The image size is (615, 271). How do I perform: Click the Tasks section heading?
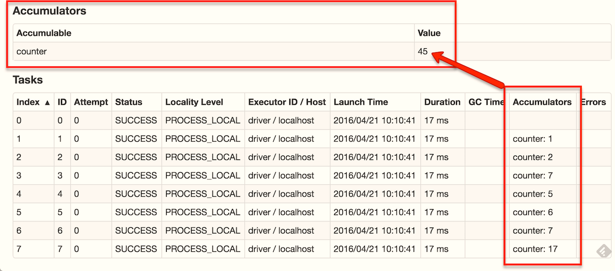tap(28, 80)
